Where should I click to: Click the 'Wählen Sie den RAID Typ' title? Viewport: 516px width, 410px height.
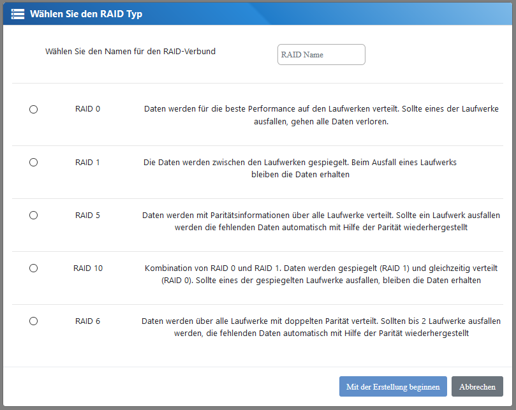(86, 13)
